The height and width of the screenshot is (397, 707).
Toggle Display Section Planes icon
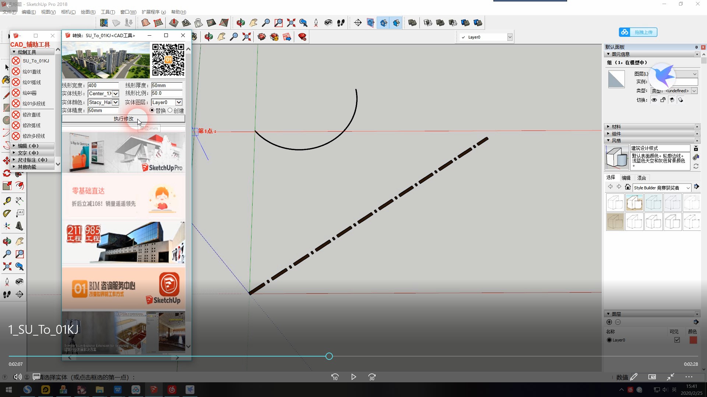[x=370, y=23]
